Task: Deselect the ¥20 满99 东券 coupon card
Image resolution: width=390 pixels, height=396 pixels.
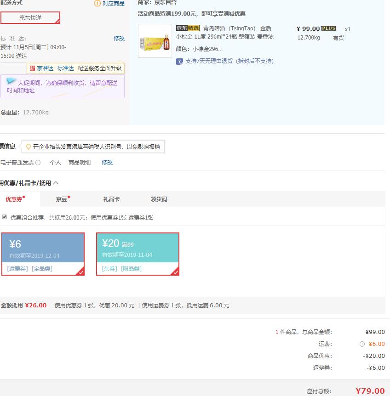Action: pos(138,254)
